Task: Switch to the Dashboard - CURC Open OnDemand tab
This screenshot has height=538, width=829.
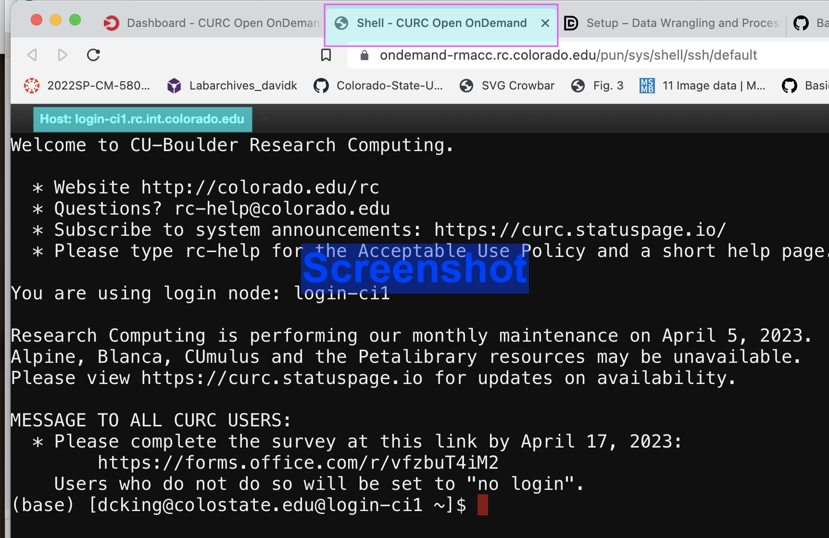Action: click(212, 23)
